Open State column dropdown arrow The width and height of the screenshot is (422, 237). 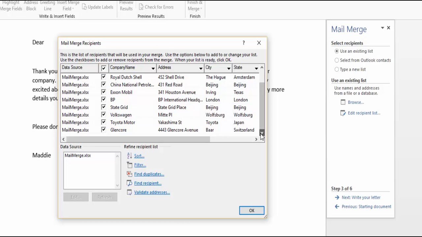click(256, 68)
